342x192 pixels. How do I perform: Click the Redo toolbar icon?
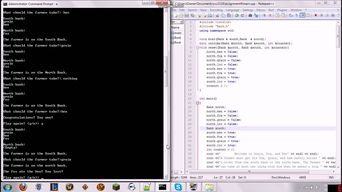(242, 15)
